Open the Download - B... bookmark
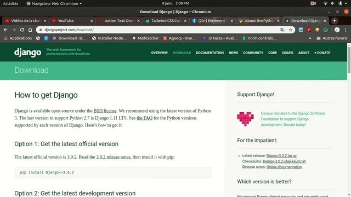Image resolution: width=351 pixels, height=197 pixels. click(x=69, y=38)
